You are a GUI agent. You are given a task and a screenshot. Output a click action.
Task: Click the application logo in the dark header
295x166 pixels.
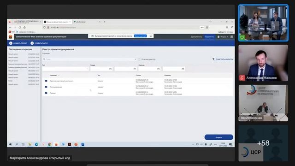coord(11,37)
